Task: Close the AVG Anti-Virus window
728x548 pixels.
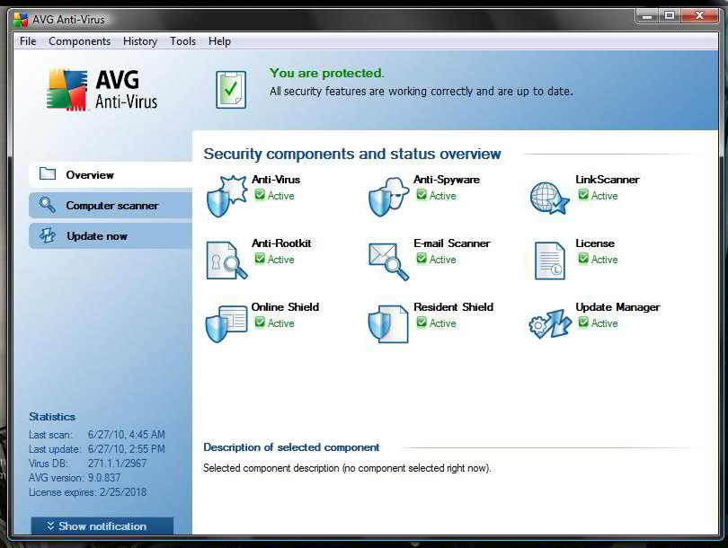Action: 699,16
